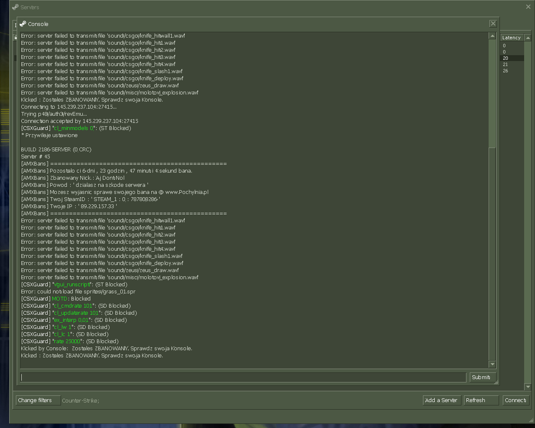535x428 pixels.
Task: Click the 'Powod' ban reason line
Action: 85,185
